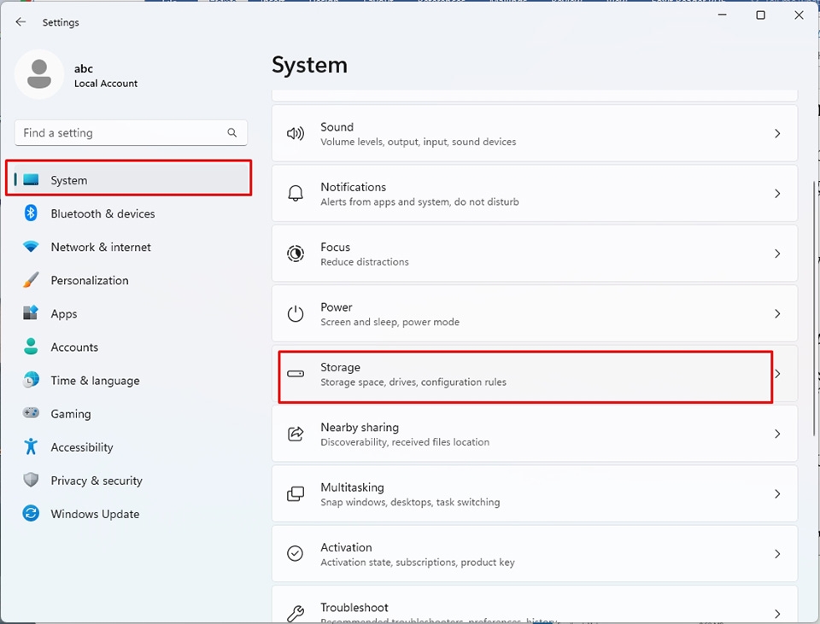The image size is (820, 624).
Task: Click the Network Wi-Fi icon in sidebar
Action: [x=31, y=247]
